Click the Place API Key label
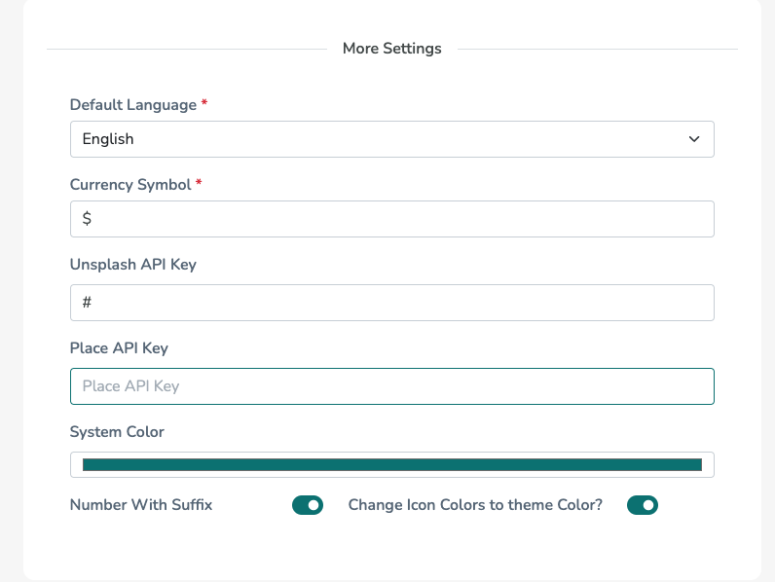The height and width of the screenshot is (582, 775). (119, 347)
